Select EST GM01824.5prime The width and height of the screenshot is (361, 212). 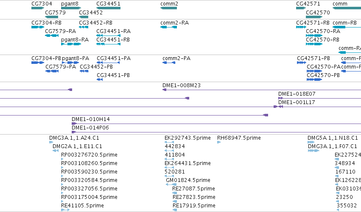171,184
